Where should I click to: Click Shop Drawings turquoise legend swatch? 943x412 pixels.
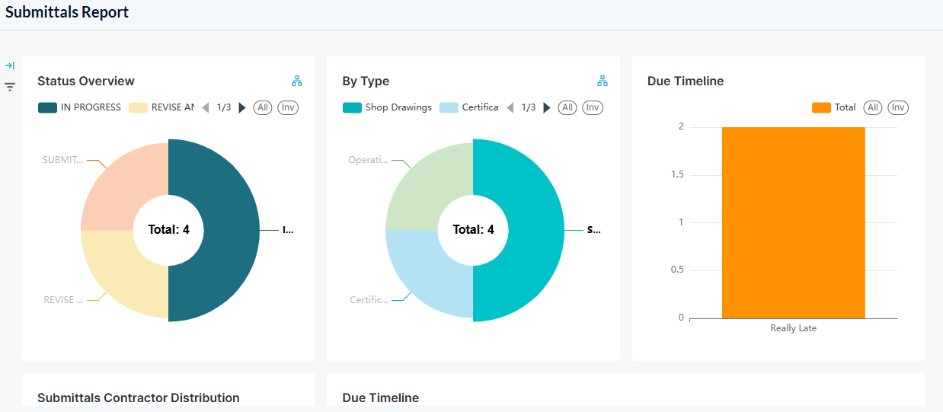pyautogui.click(x=352, y=107)
